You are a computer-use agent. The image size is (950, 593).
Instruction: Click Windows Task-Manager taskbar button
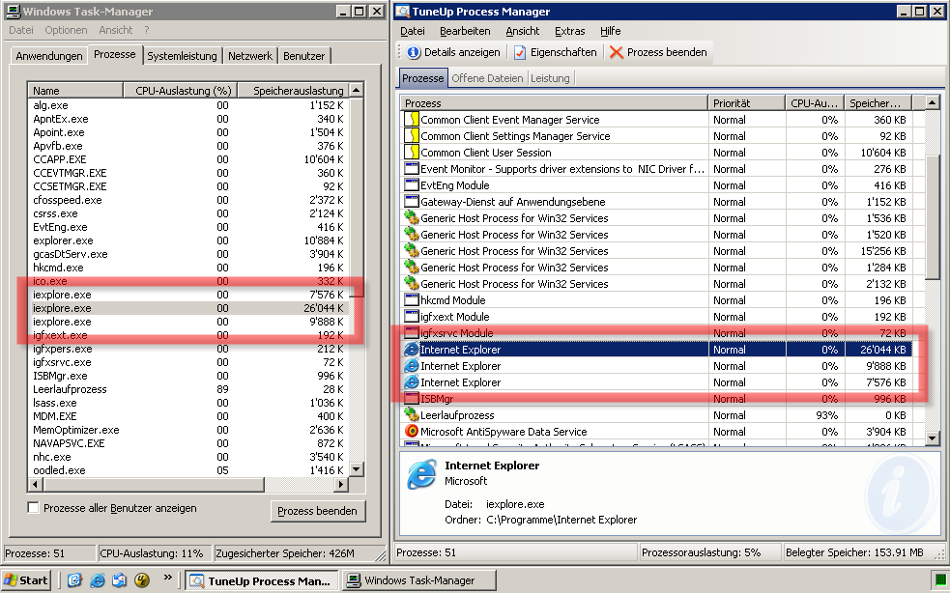[x=419, y=580]
